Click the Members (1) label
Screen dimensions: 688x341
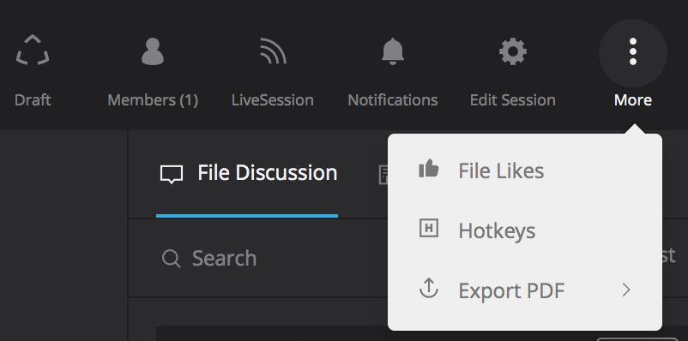153,100
